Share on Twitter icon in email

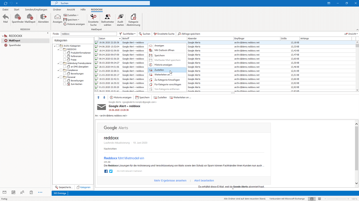coord(111,171)
